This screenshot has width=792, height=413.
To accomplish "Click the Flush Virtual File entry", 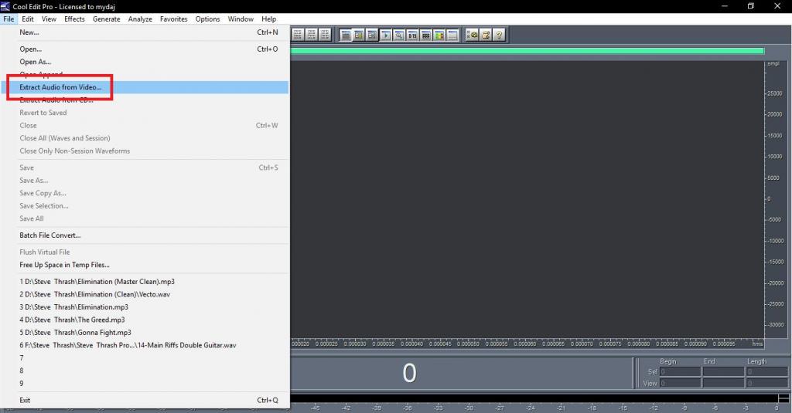I will [x=145, y=252].
